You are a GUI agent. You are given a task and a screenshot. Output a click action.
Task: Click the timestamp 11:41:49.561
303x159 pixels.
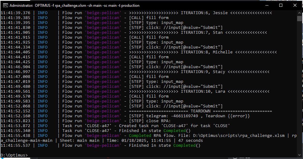(x=15, y=91)
